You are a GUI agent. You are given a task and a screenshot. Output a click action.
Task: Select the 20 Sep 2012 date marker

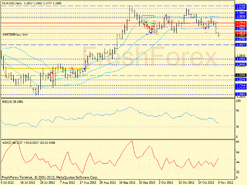(147, 183)
